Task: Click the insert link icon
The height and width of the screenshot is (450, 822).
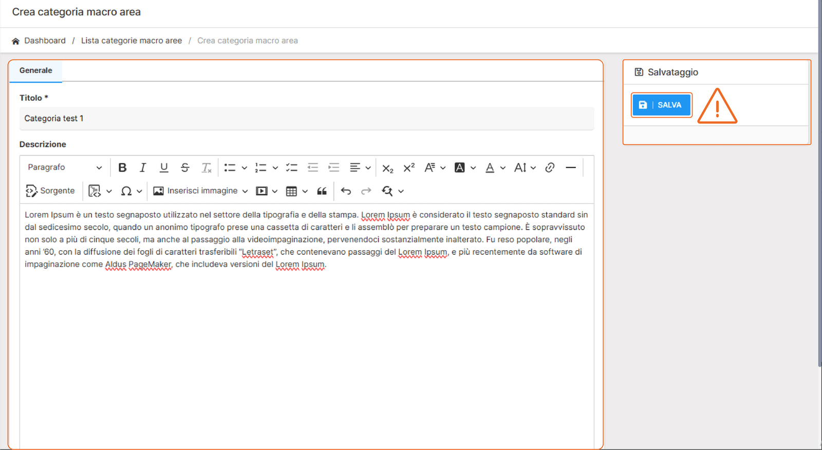Action: (550, 167)
